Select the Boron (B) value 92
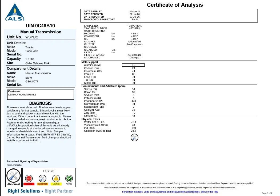The image size is (280, 196). 134,92
